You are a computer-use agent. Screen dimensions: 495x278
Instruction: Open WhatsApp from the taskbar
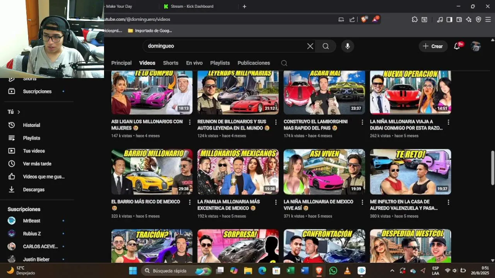tap(333, 271)
